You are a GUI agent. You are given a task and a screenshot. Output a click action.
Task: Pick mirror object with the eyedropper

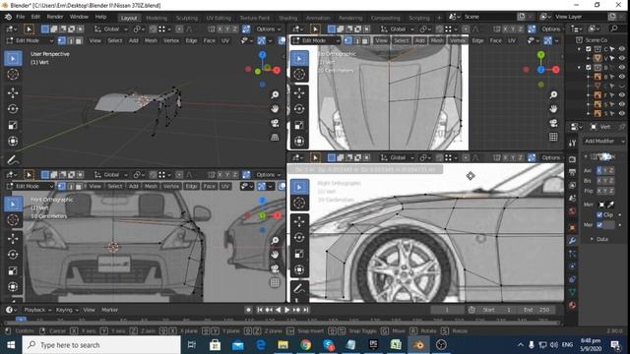click(610, 205)
